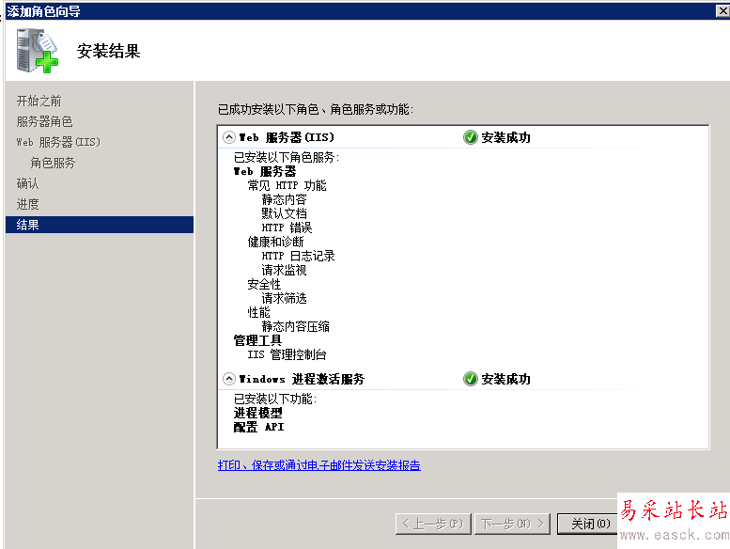Click the Windows 进程激活服务 section title

coord(302,379)
